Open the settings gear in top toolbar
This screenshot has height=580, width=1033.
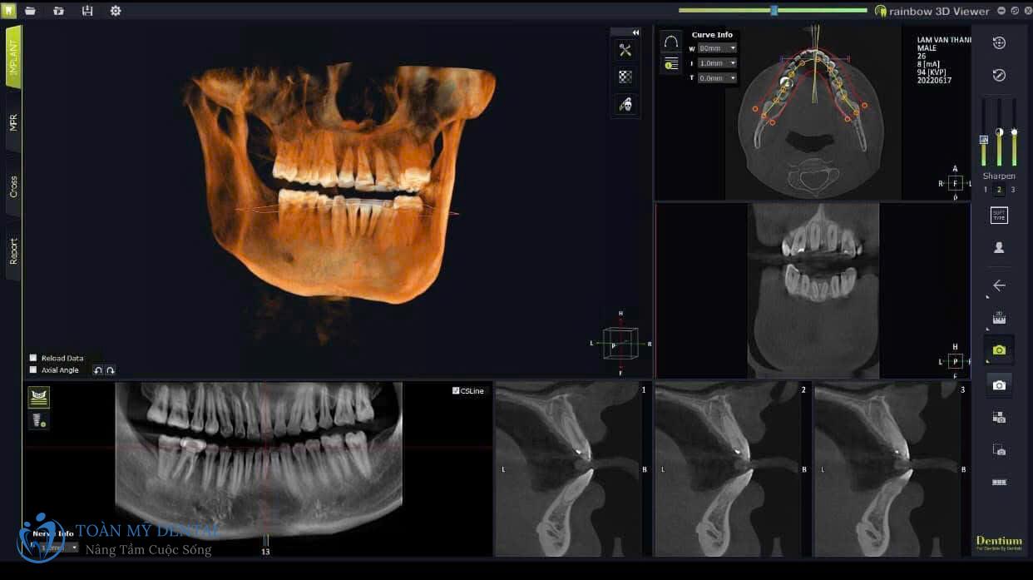(116, 11)
